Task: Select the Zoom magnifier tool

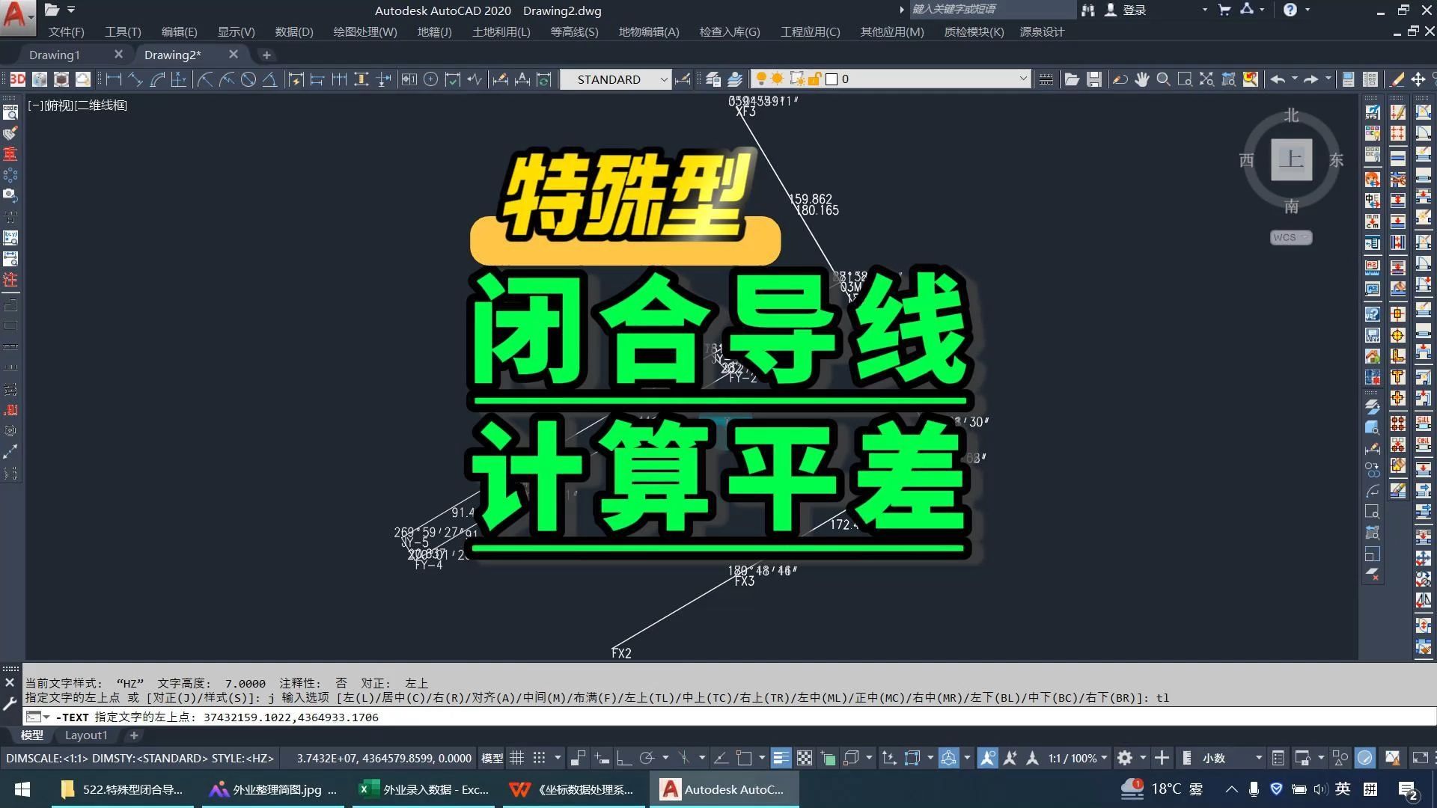Action: pos(1163,79)
